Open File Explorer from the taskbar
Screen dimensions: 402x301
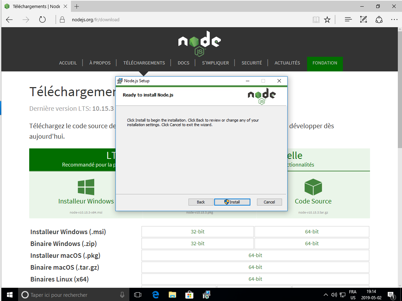(x=172, y=295)
